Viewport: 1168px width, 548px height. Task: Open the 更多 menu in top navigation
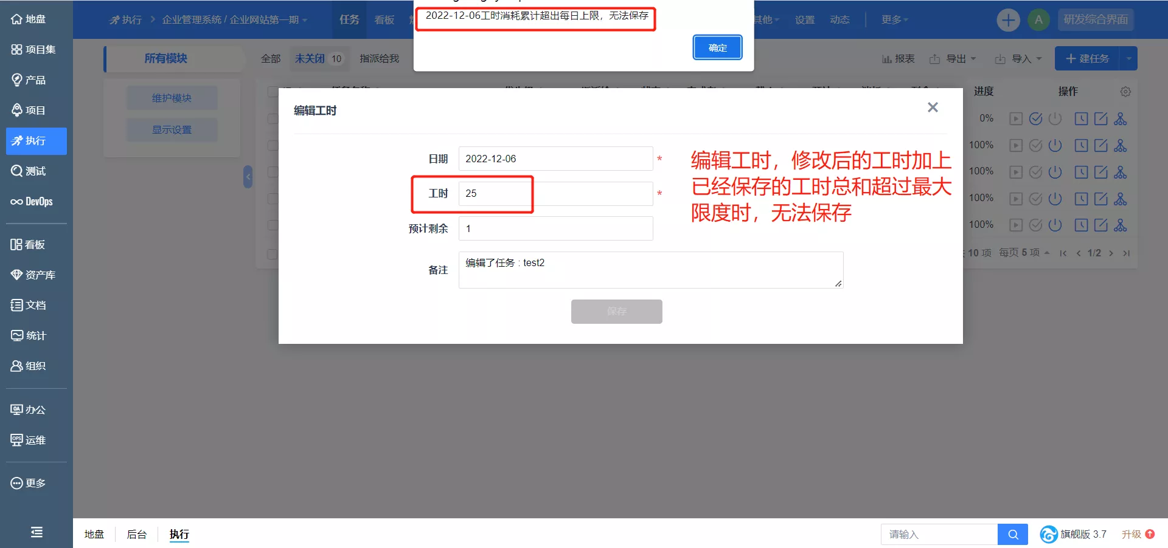[895, 20]
